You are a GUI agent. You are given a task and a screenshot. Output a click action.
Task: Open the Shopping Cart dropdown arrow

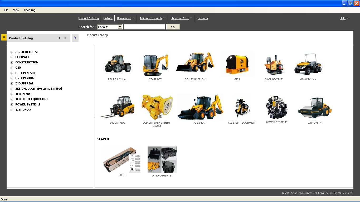click(x=191, y=18)
